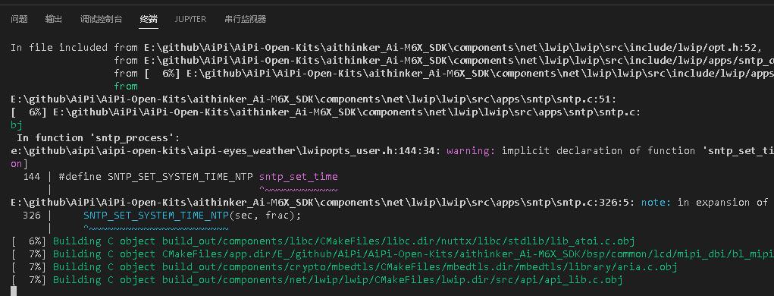Click the aria.c.obj build line
The height and width of the screenshot is (296, 774).
(x=344, y=267)
